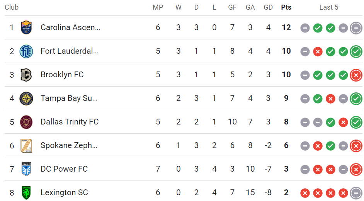Click the Spokane Zephyr logo
The height and width of the screenshot is (201, 364).
coord(26,146)
